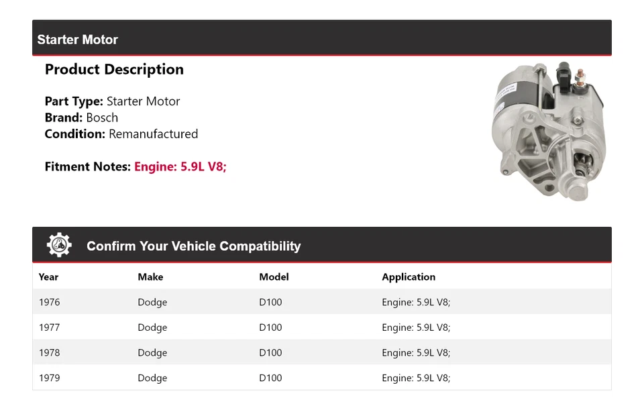
Task: Click the D100 model in the 1979 row
Action: click(270, 378)
